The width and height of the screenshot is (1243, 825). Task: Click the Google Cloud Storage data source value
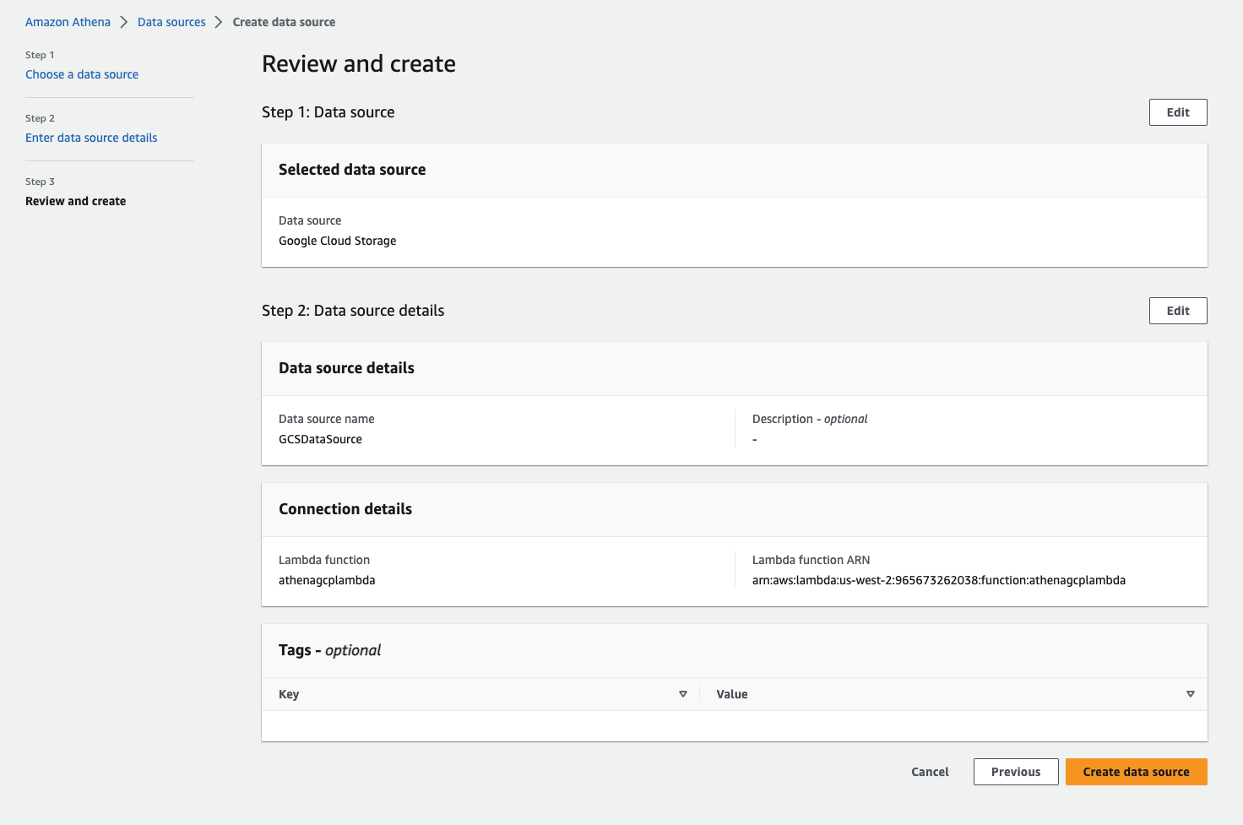337,241
